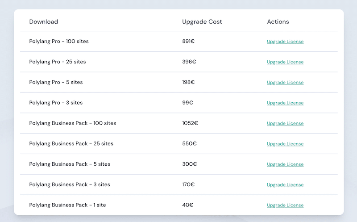
Task: Select the Polylang Pro – 100 sites name
Action: click(59, 41)
